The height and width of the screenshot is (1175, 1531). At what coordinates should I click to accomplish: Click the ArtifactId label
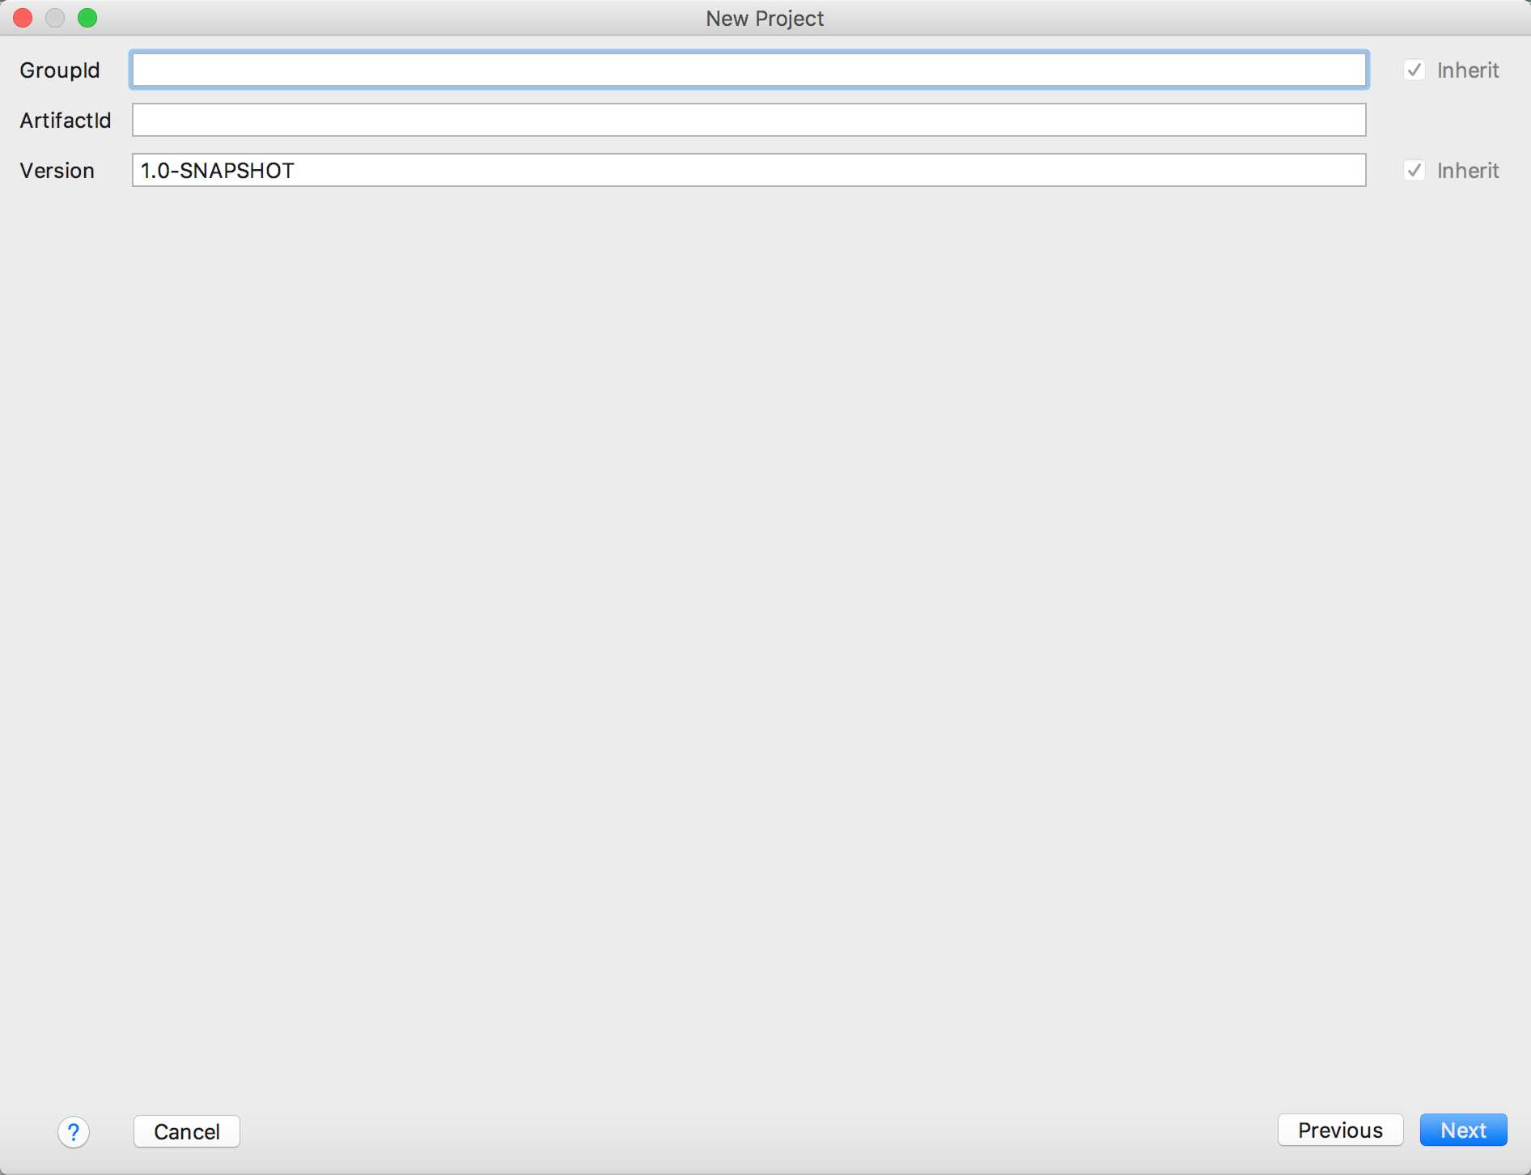pos(66,121)
